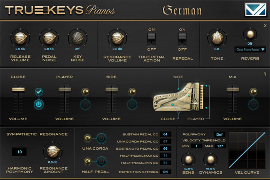Click the Tone knob
This screenshot has width=270, height=180.
click(217, 38)
